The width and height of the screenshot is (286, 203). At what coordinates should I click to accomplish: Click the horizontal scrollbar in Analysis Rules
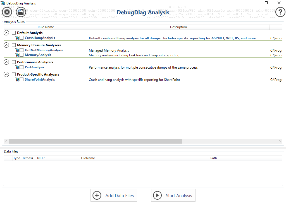point(95,141)
